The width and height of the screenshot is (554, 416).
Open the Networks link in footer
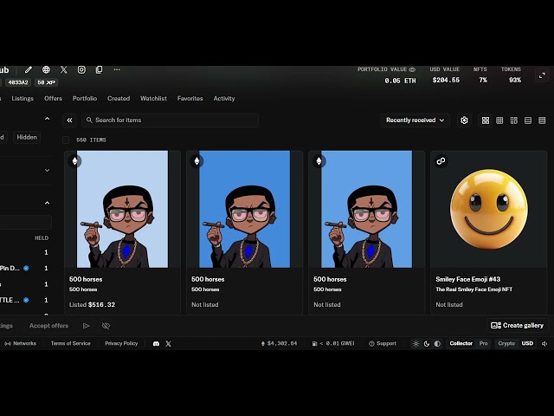tap(21, 343)
